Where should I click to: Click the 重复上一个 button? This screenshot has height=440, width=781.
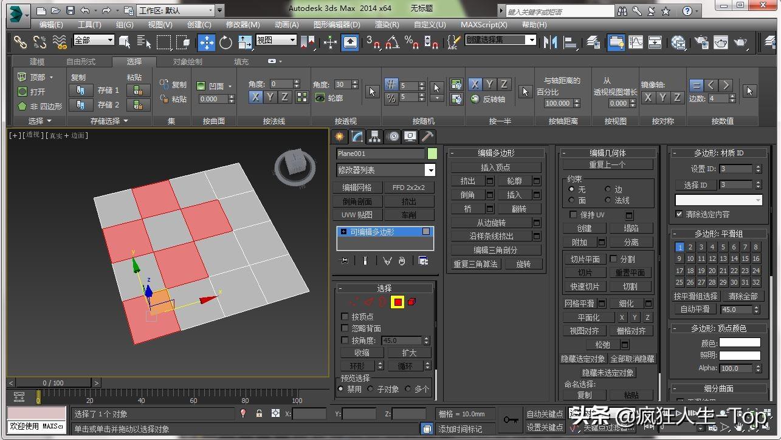[x=607, y=164]
